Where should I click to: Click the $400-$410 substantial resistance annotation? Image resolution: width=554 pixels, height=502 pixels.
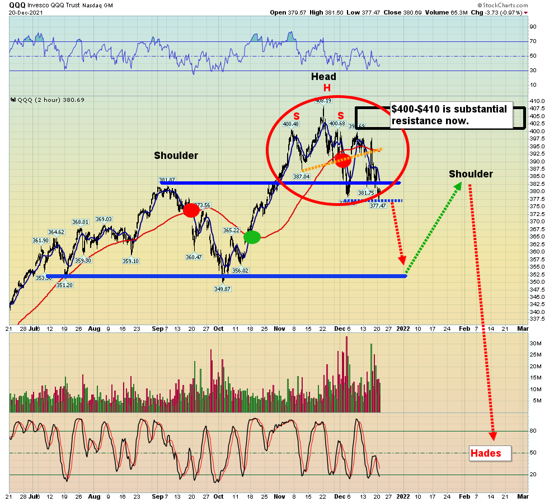[449, 114]
